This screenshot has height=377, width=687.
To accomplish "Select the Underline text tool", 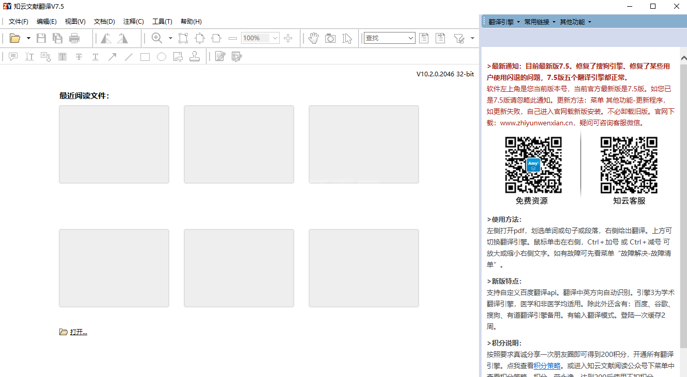I will 95,57.
